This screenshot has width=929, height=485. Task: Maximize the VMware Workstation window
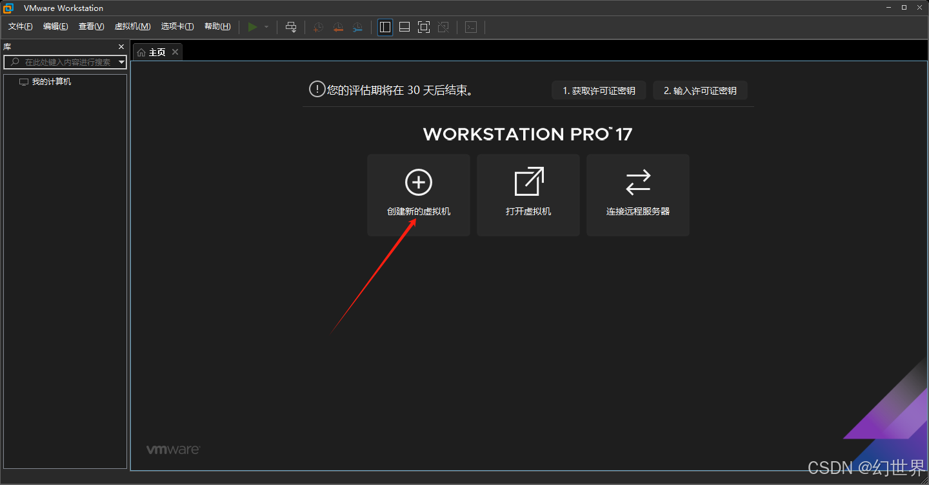[904, 7]
